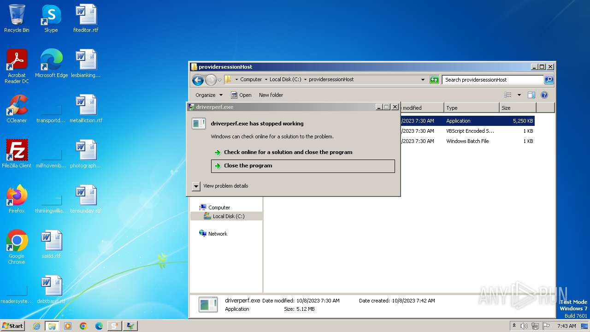The width and height of the screenshot is (590, 332).
Task: Open the Recycle Bin desktop icon
Action: click(x=17, y=18)
